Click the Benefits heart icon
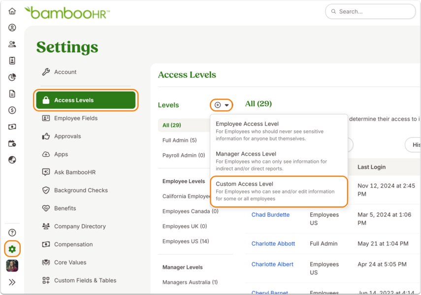This screenshot has width=421, height=295. coord(46,208)
